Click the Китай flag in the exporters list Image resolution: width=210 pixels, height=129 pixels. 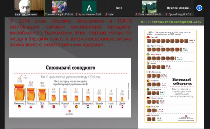tap(148, 37)
